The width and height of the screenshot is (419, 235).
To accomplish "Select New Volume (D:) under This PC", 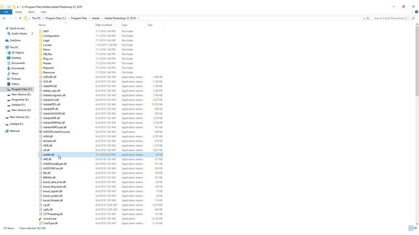I will (21, 95).
